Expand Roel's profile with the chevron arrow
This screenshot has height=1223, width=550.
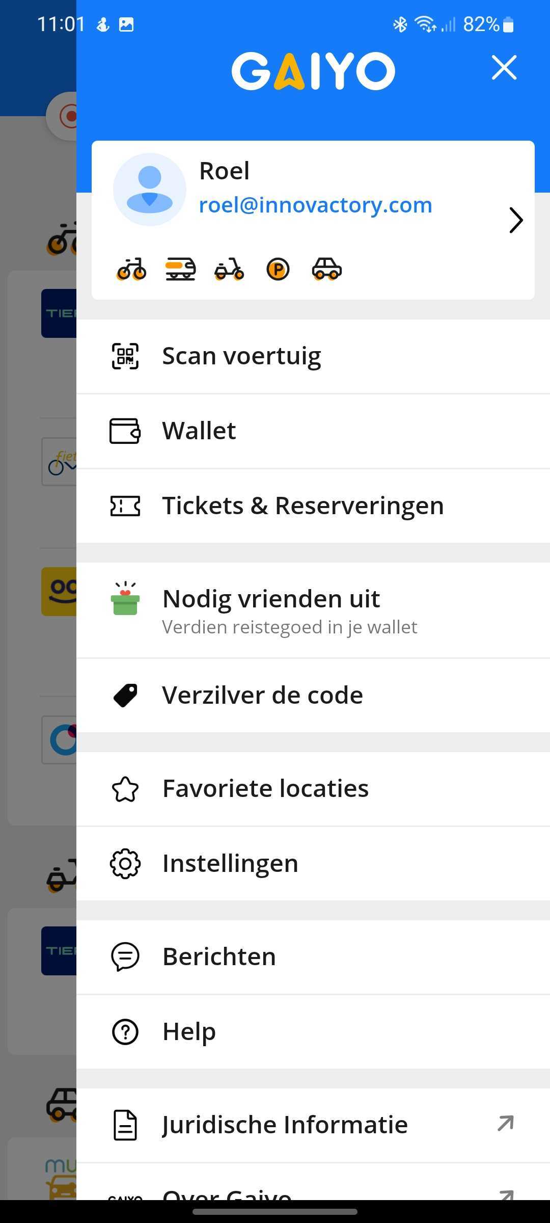tap(516, 220)
